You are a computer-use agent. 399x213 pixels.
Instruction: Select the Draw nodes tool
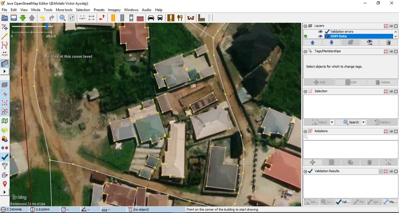coord(5,36)
